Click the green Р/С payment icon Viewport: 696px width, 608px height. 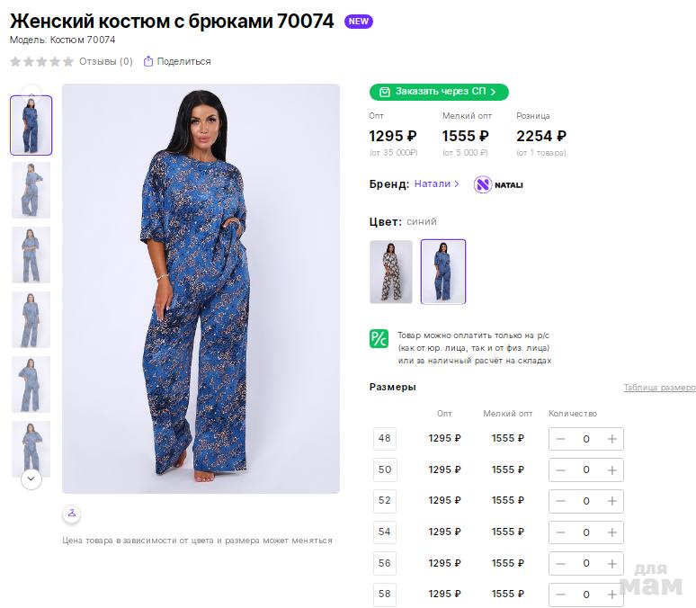(x=379, y=339)
